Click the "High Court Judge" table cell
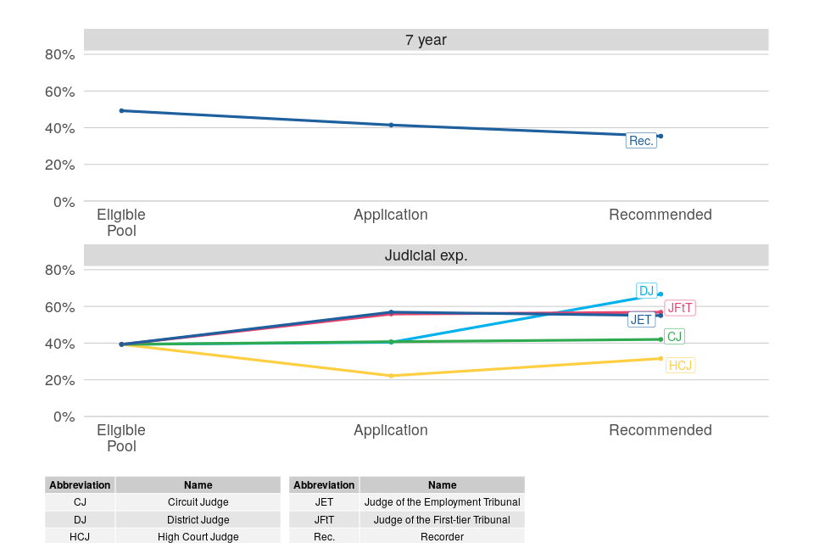 [x=198, y=537]
